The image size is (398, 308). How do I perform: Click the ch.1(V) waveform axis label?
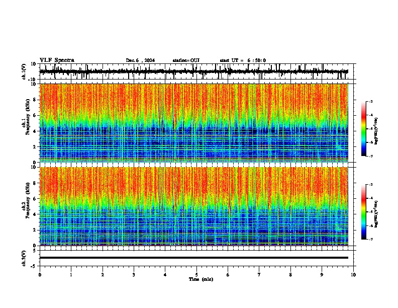click(x=24, y=71)
